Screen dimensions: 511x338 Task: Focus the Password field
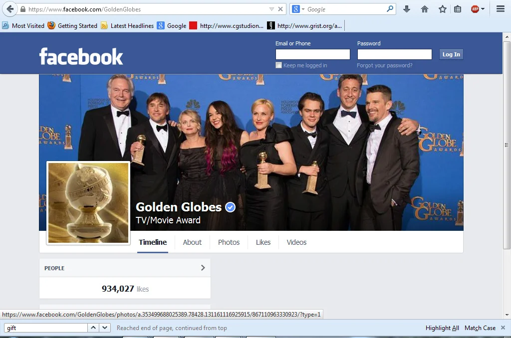394,54
